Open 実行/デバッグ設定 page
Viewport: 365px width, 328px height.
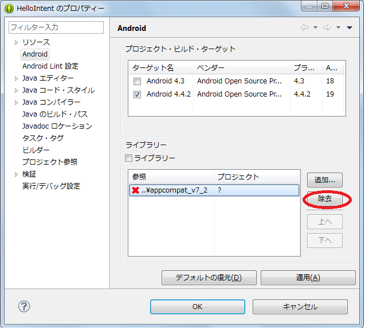click(51, 186)
